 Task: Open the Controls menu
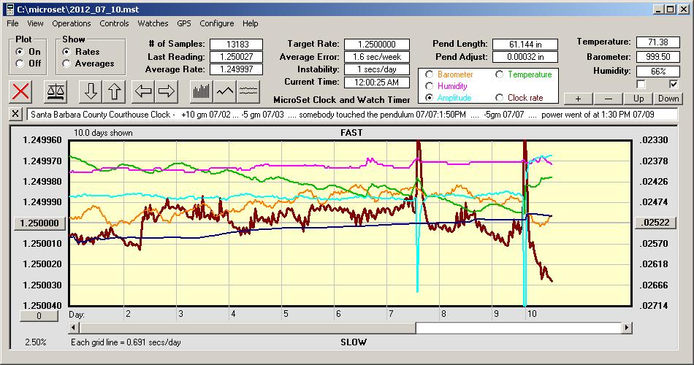click(114, 23)
